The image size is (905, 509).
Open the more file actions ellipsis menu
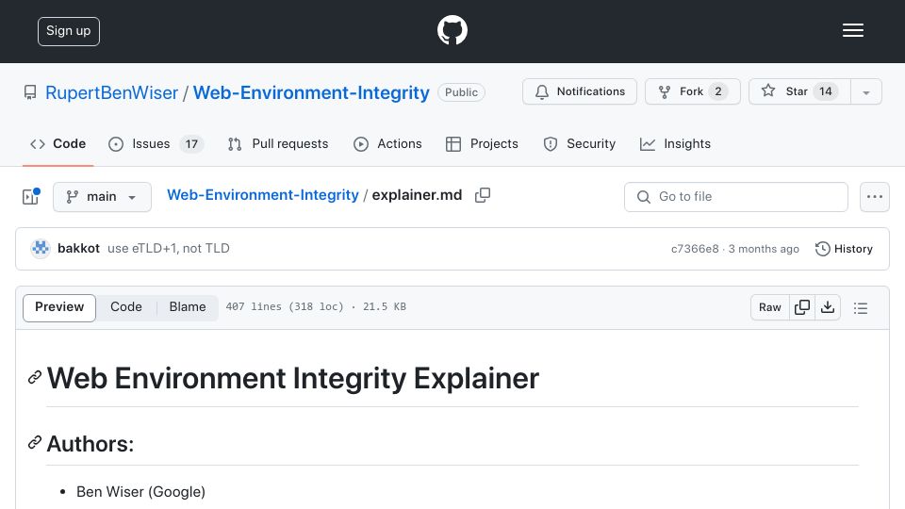click(x=875, y=197)
